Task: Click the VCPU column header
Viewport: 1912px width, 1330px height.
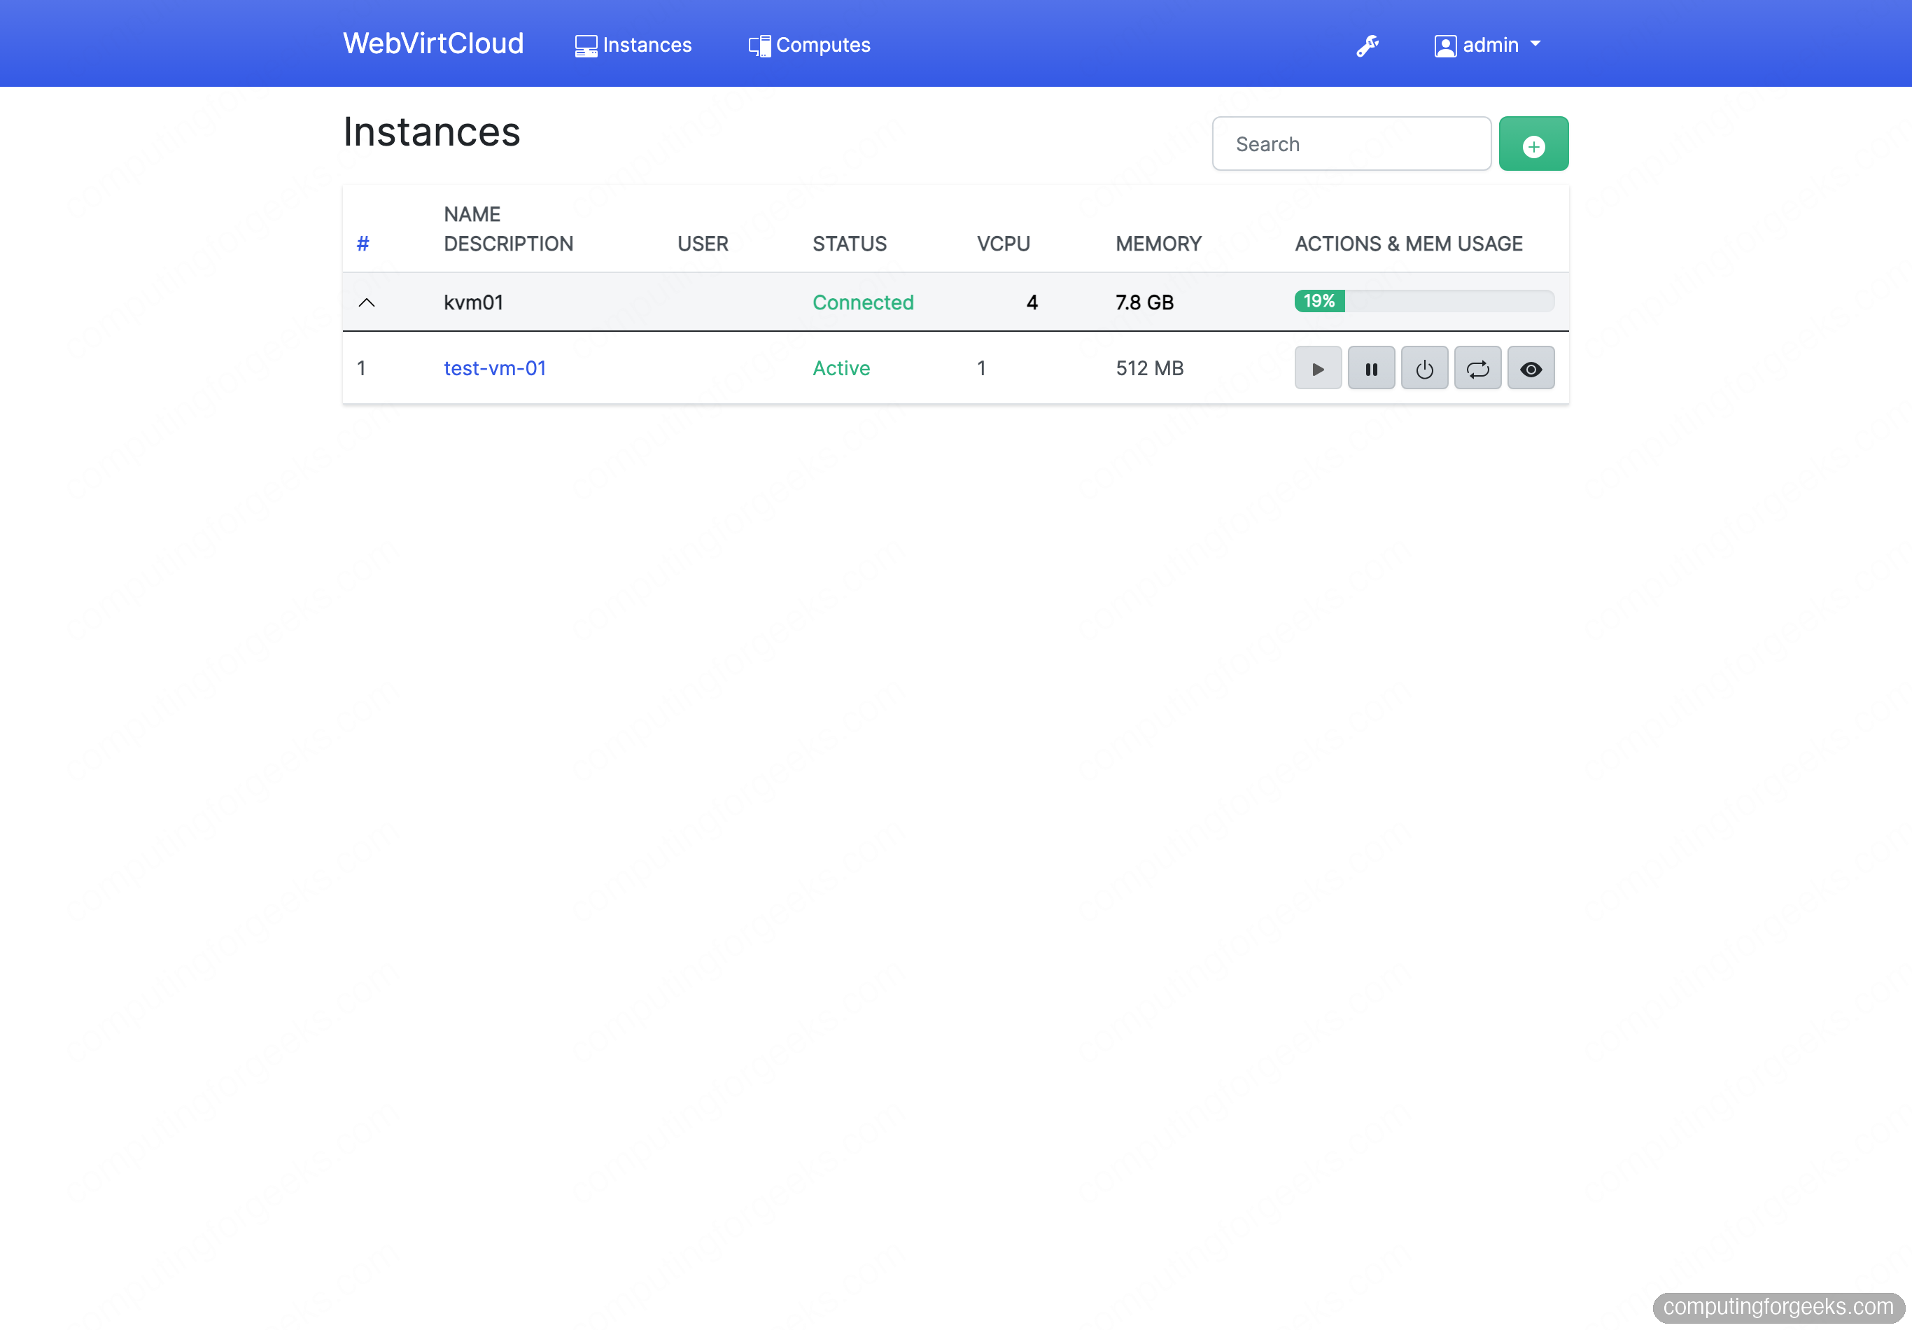Action: pyautogui.click(x=1004, y=243)
